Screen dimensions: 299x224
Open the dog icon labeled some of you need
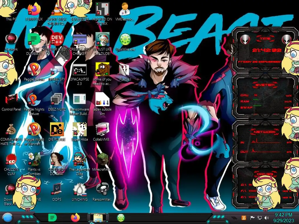click(x=102, y=74)
